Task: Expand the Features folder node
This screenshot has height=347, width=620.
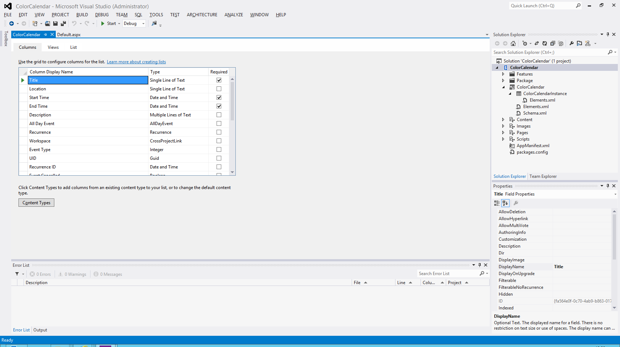Action: tap(503, 74)
